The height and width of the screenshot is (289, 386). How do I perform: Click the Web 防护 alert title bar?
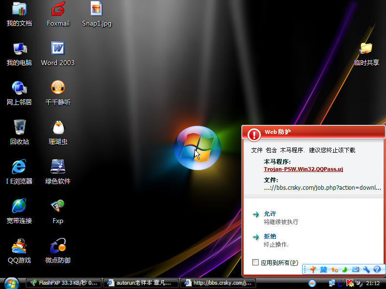314,132
